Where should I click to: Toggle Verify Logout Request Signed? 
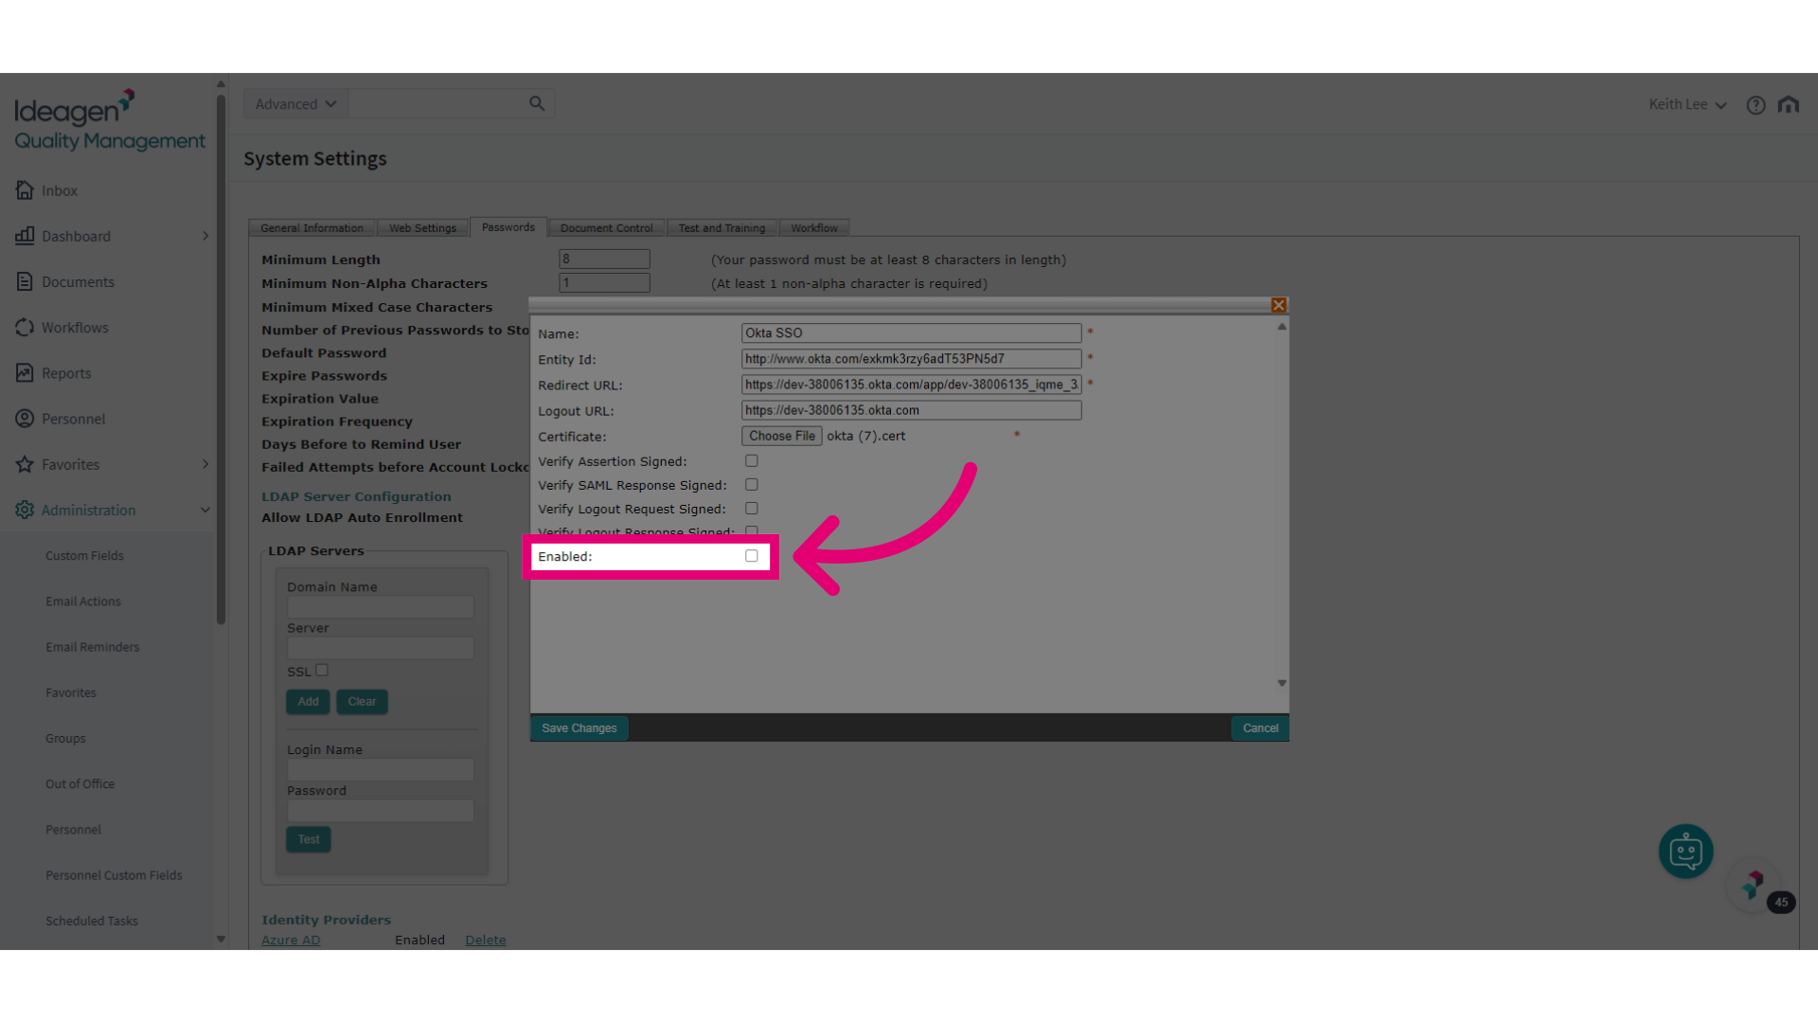(x=752, y=509)
